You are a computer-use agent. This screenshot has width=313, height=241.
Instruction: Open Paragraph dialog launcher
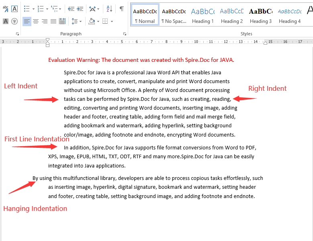(125, 34)
